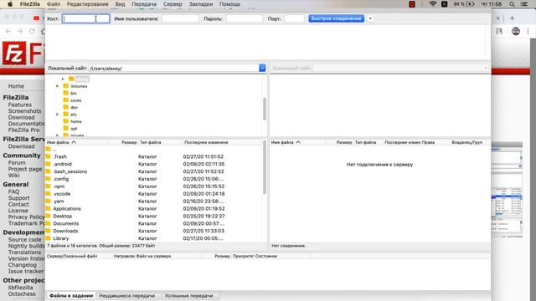Expand the Volumes folder in tree

(x=58, y=86)
